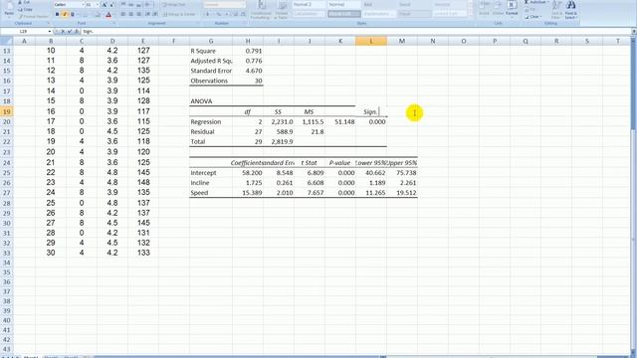Click the 't Stat' header cell
The width and height of the screenshot is (637, 358).
tap(310, 163)
